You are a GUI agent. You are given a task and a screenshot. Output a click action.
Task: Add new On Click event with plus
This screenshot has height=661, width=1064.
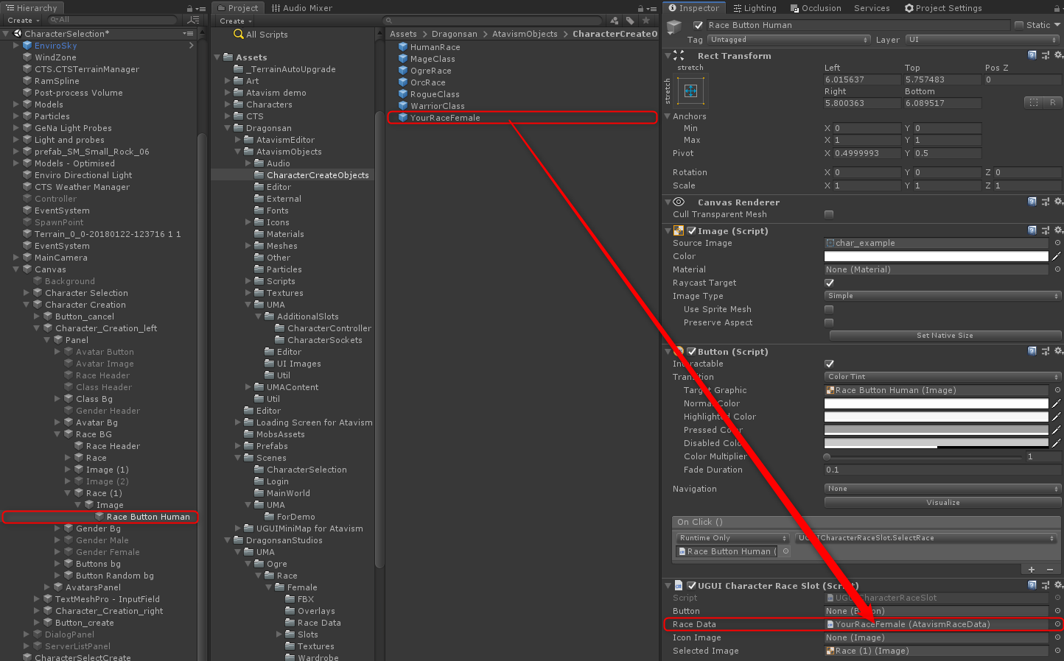click(1031, 569)
